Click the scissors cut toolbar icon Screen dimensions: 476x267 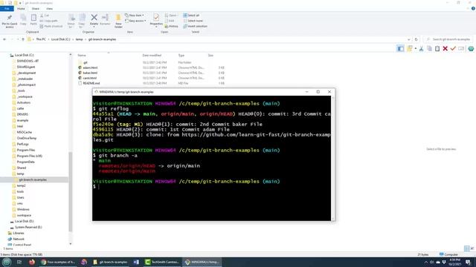422,49
